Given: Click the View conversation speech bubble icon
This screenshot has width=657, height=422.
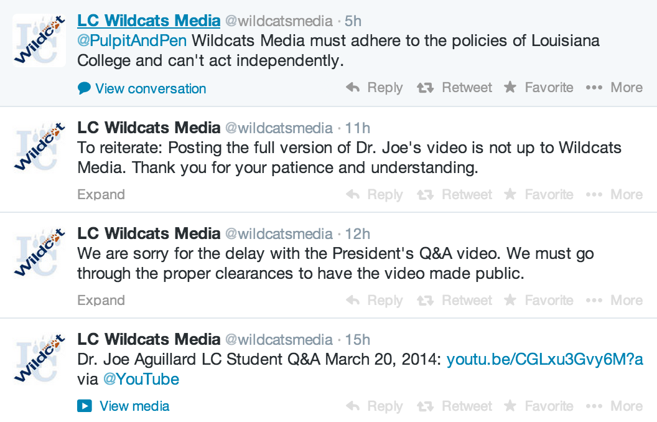Looking at the screenshot, I should (84, 88).
